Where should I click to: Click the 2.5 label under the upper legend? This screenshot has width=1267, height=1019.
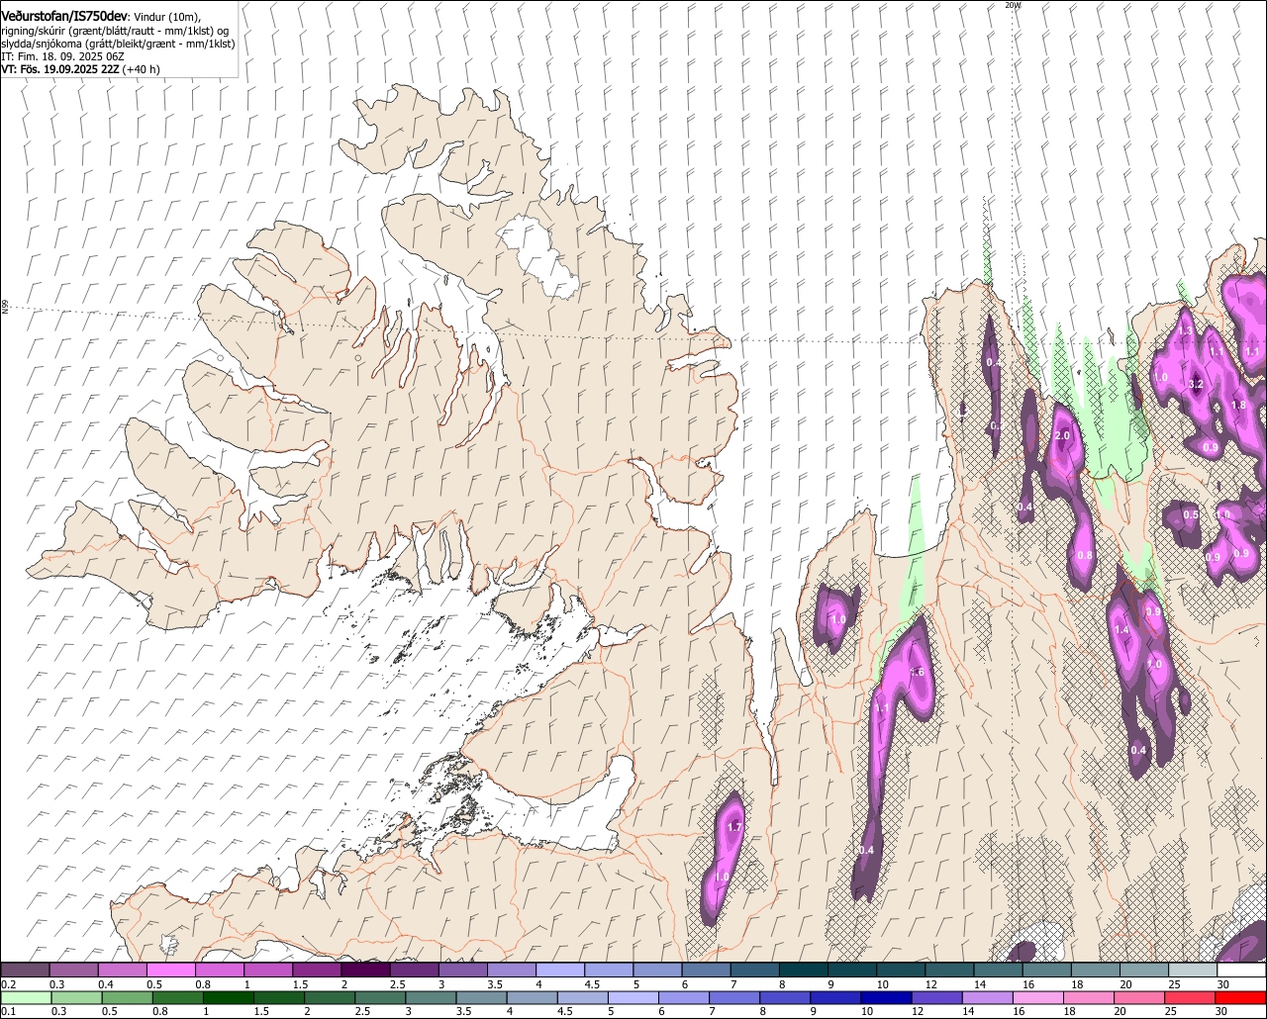click(398, 984)
